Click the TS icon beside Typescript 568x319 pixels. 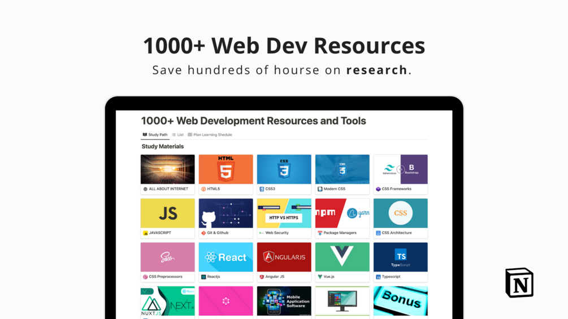pyautogui.click(x=378, y=277)
